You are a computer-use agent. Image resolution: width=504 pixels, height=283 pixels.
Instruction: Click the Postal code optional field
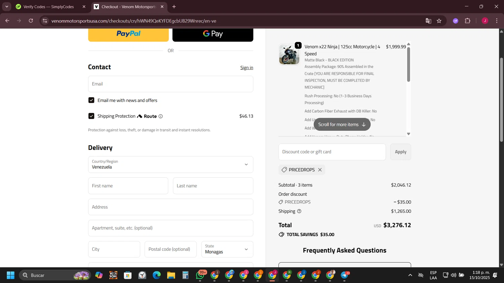[x=170, y=249]
